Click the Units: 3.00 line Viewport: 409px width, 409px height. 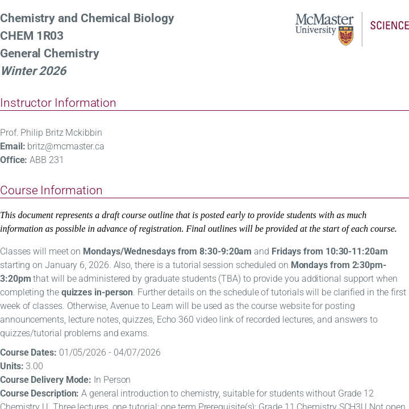coord(22,366)
